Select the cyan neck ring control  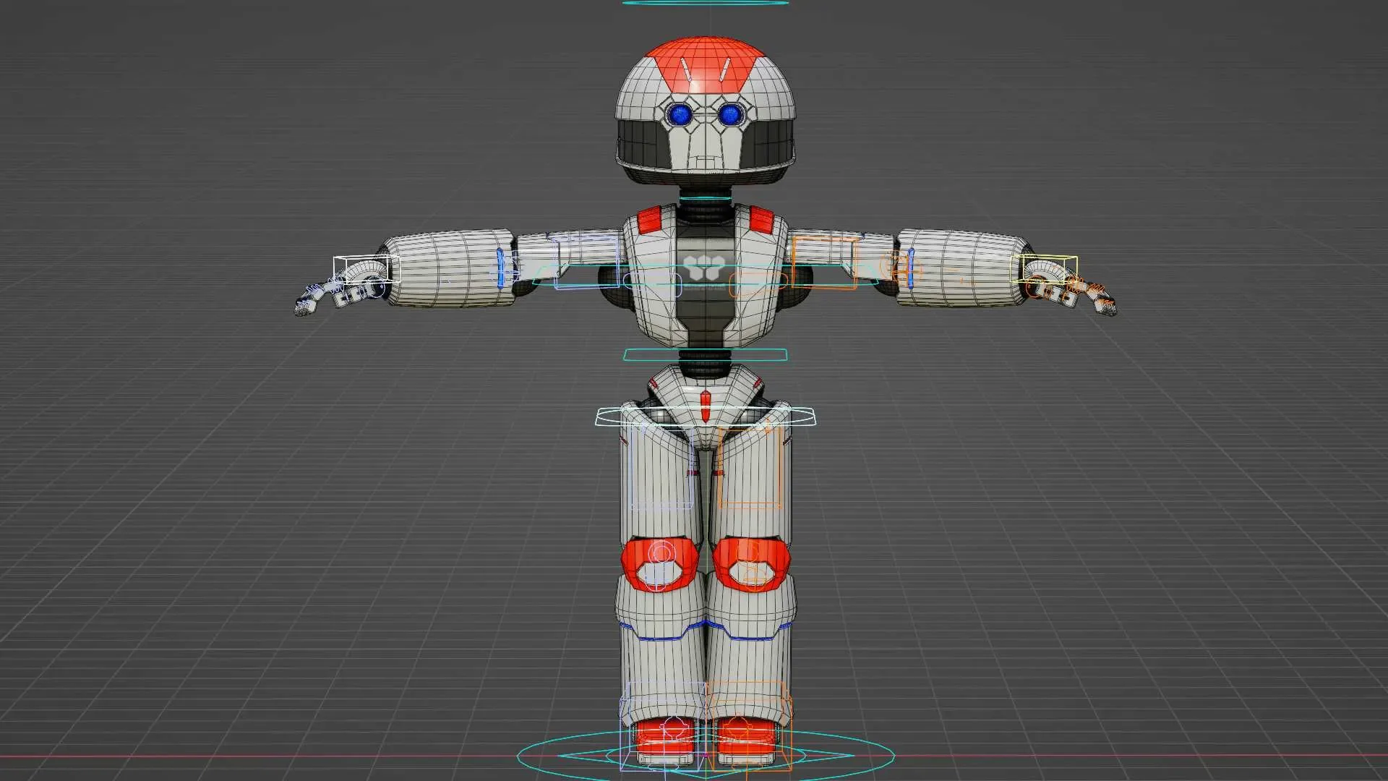[705, 197]
